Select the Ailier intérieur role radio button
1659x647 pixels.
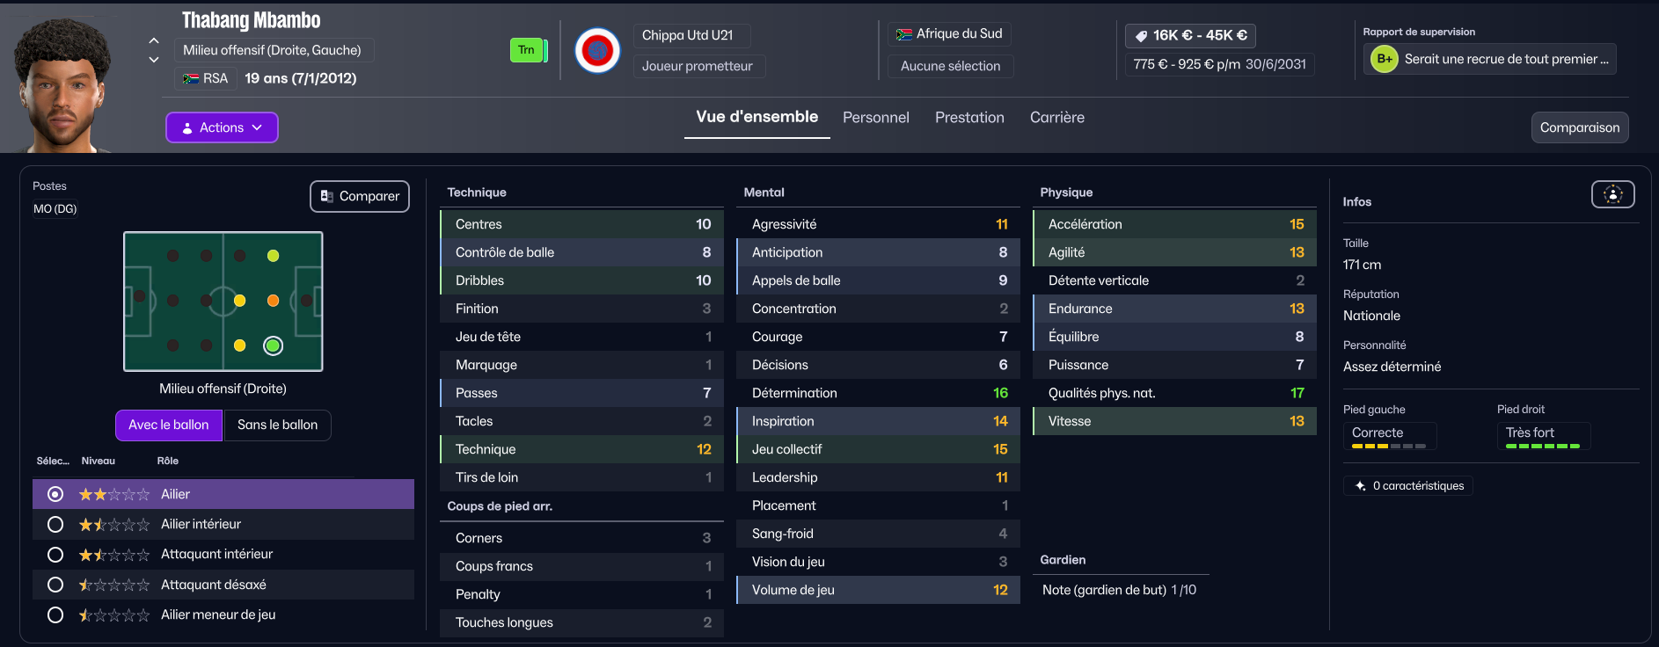tap(55, 525)
